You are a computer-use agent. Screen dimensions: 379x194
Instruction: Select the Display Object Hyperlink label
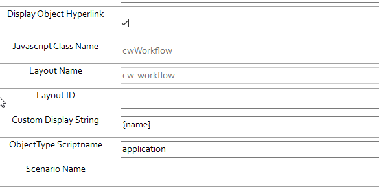click(x=55, y=14)
